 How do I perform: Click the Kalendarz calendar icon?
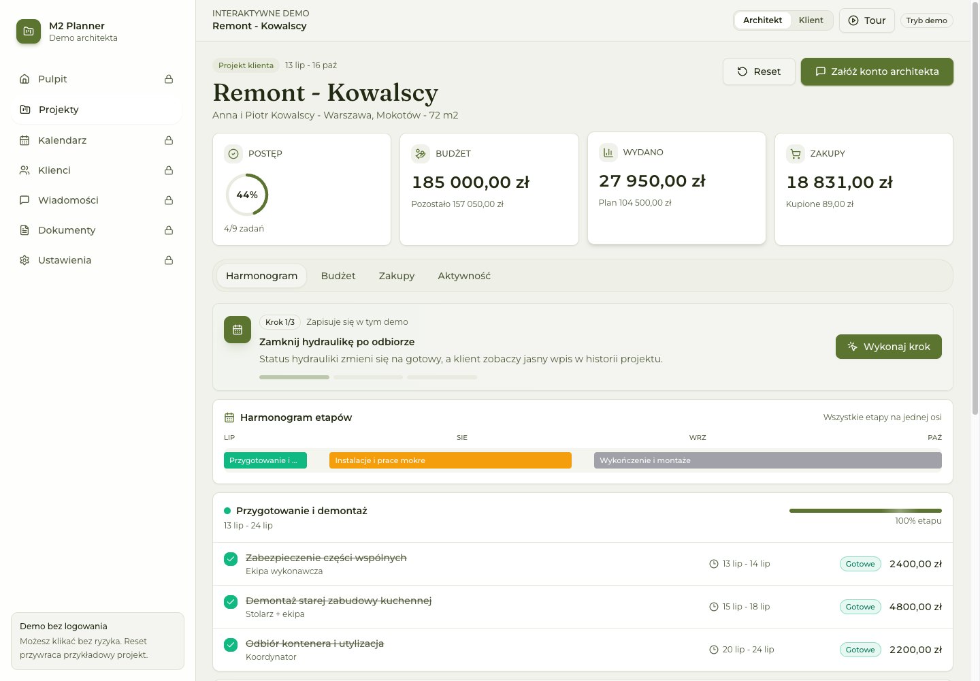(x=24, y=140)
